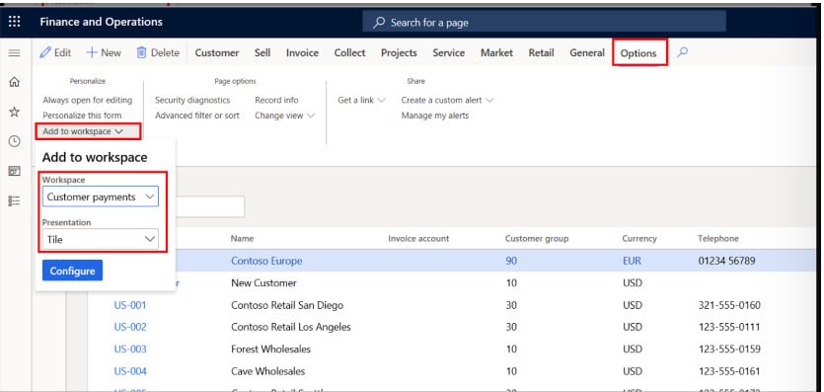Click the search magnifier in action pane
The height and width of the screenshot is (392, 824).
coord(682,52)
